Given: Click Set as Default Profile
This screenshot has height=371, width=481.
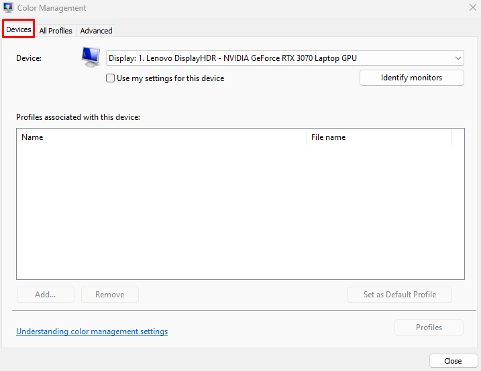Looking at the screenshot, I should [399, 295].
